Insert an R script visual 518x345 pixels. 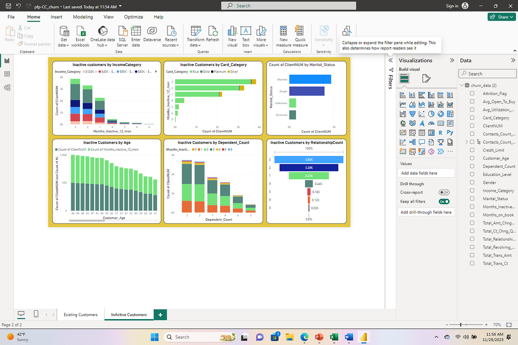(442, 132)
